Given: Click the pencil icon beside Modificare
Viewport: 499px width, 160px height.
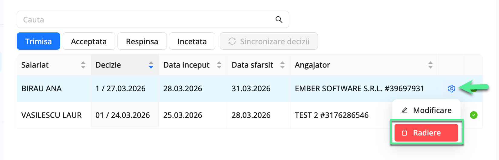Looking at the screenshot, I should 405,110.
